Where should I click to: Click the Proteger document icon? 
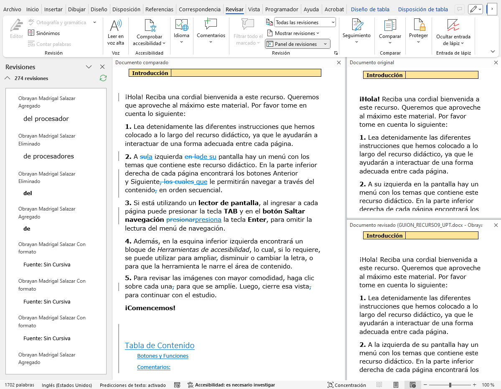point(418,25)
